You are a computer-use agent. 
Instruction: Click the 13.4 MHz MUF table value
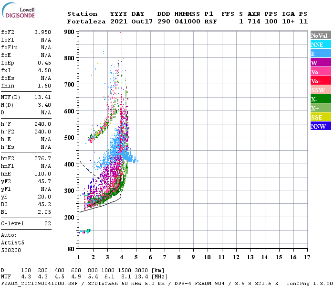[x=141, y=277]
